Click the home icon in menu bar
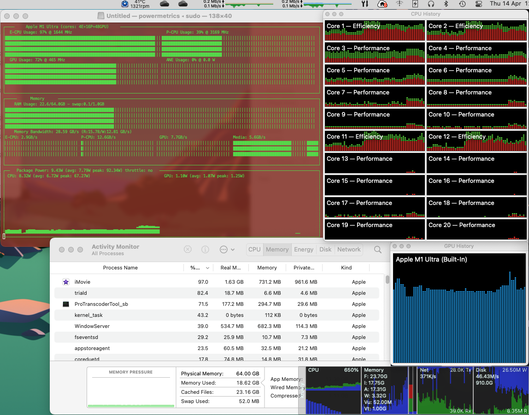The height and width of the screenshot is (415, 529). [x=382, y=4]
